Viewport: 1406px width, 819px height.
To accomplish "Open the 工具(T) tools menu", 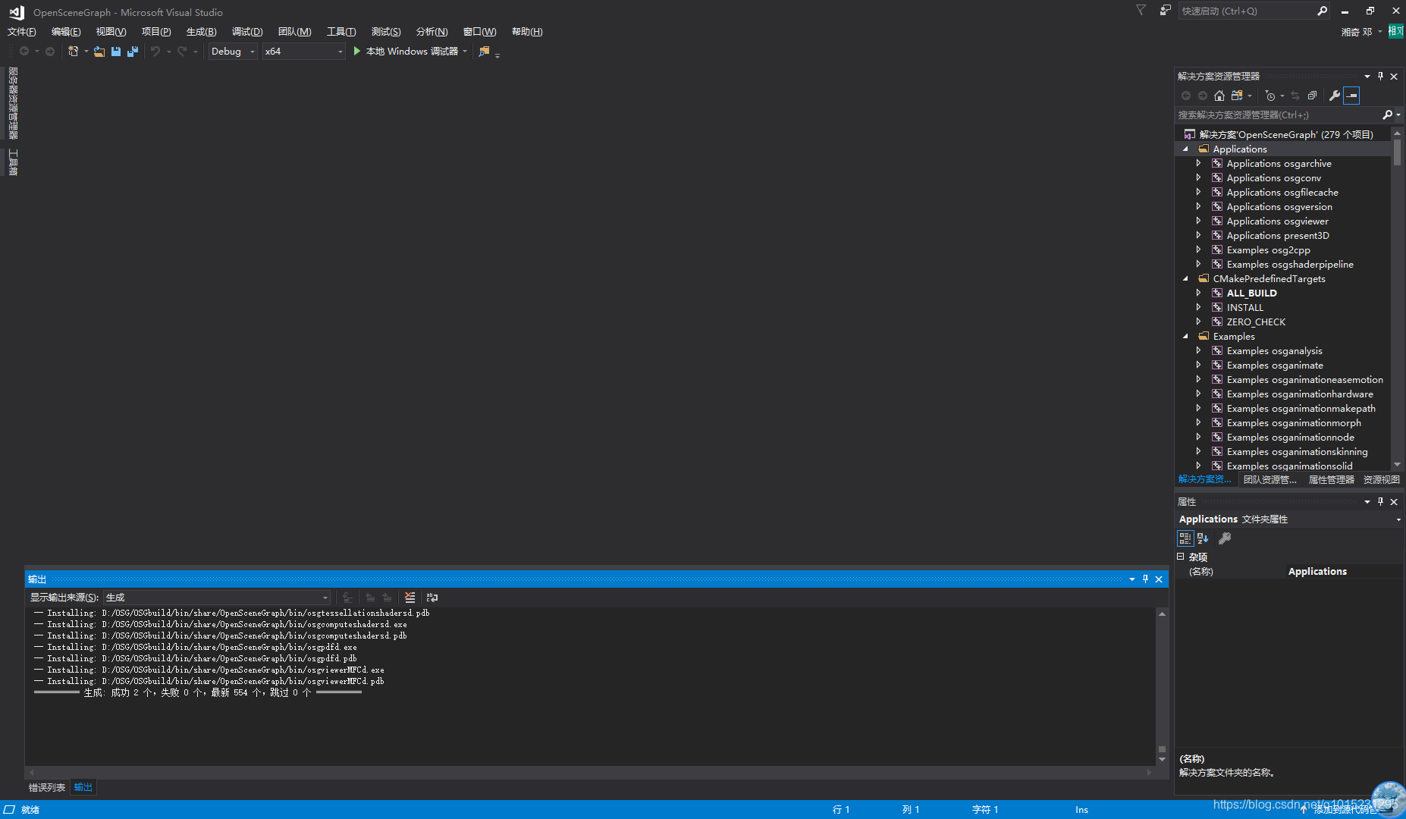I will (341, 32).
